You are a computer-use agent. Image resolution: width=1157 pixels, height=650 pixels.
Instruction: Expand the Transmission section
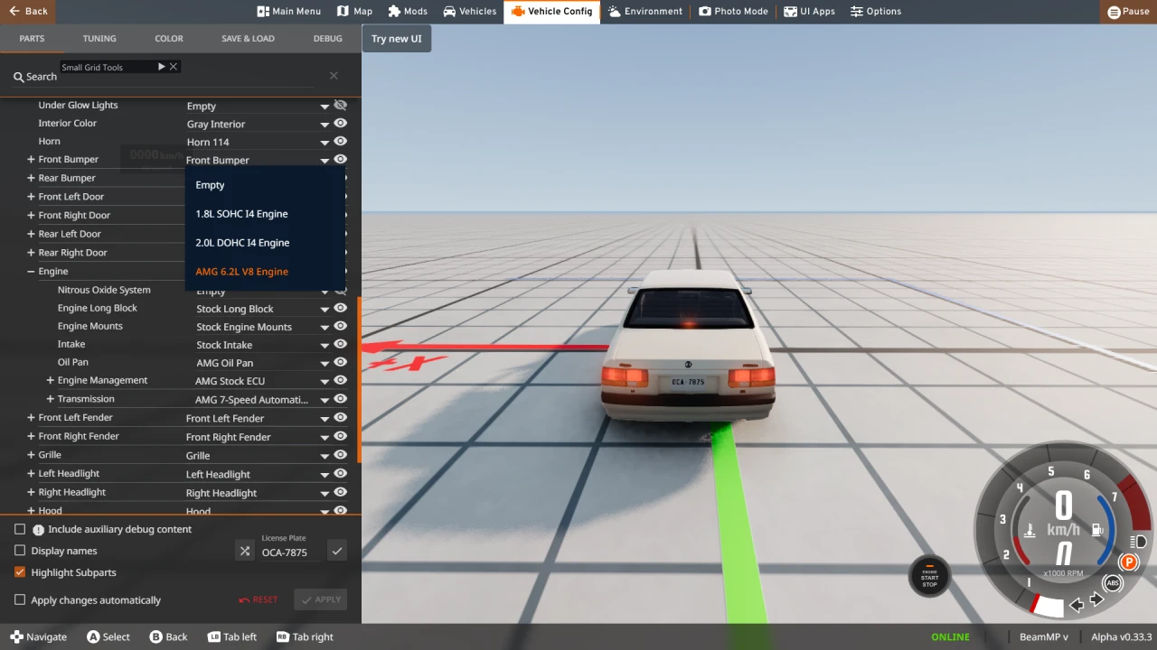[51, 398]
